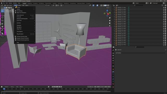The image size is (167, 94).
Task: Toggle the camera view icon
Action: (x=110, y=23)
